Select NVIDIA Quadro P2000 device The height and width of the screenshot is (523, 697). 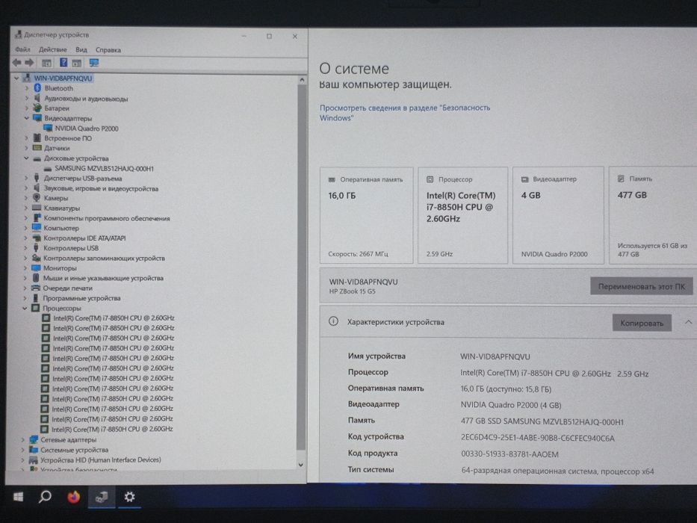tap(87, 129)
